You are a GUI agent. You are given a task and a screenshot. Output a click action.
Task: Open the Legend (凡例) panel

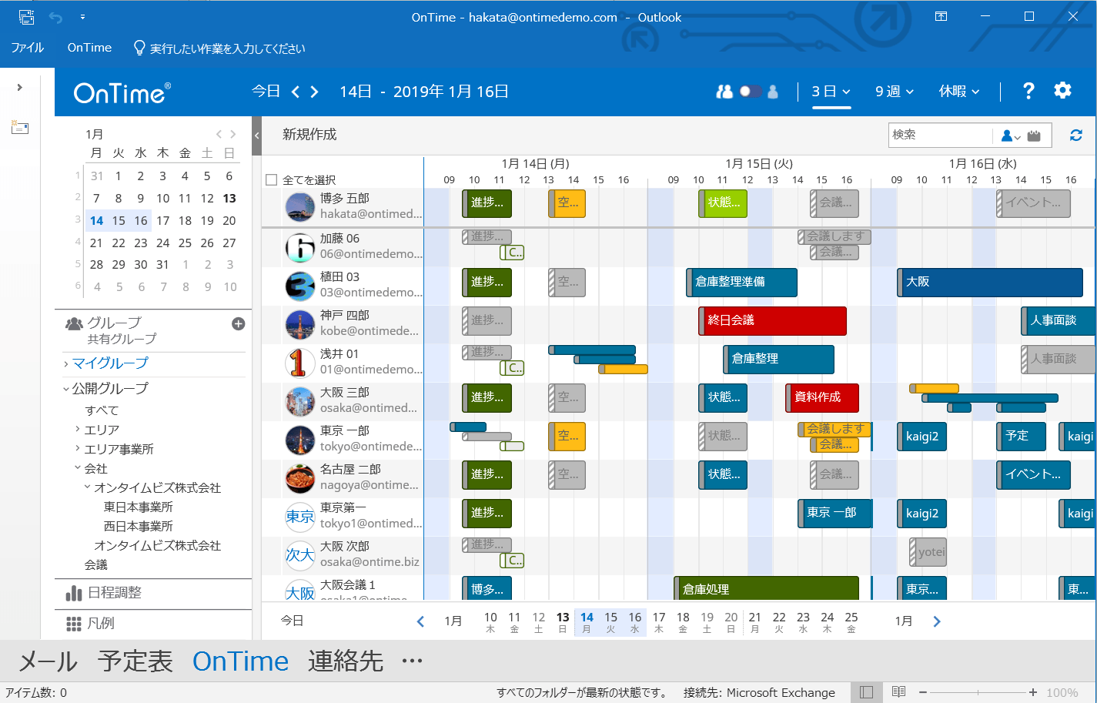tap(100, 623)
